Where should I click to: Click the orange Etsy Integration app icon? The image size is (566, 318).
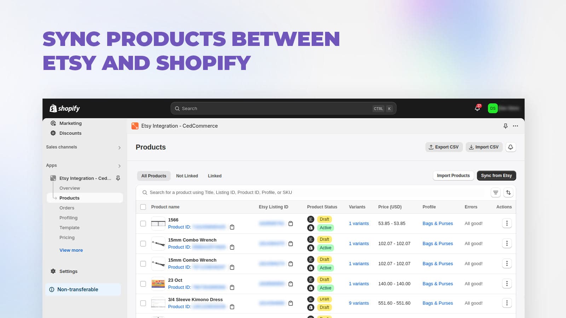tap(135, 126)
